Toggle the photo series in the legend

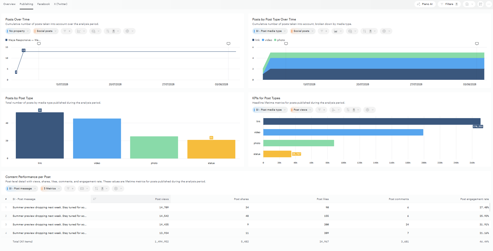pyautogui.click(x=280, y=40)
